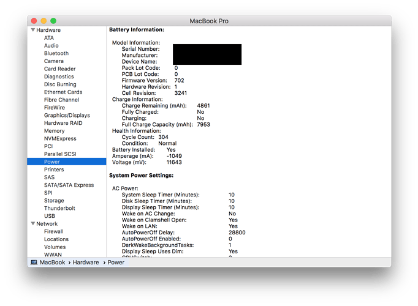Collapse the Network disclosure triangle

click(x=33, y=223)
